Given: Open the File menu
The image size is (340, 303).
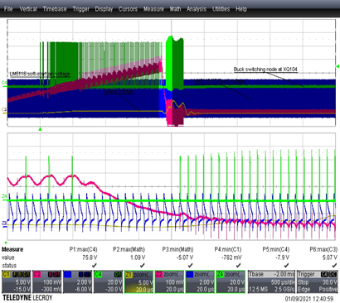Looking at the screenshot, I should click(x=8, y=9).
